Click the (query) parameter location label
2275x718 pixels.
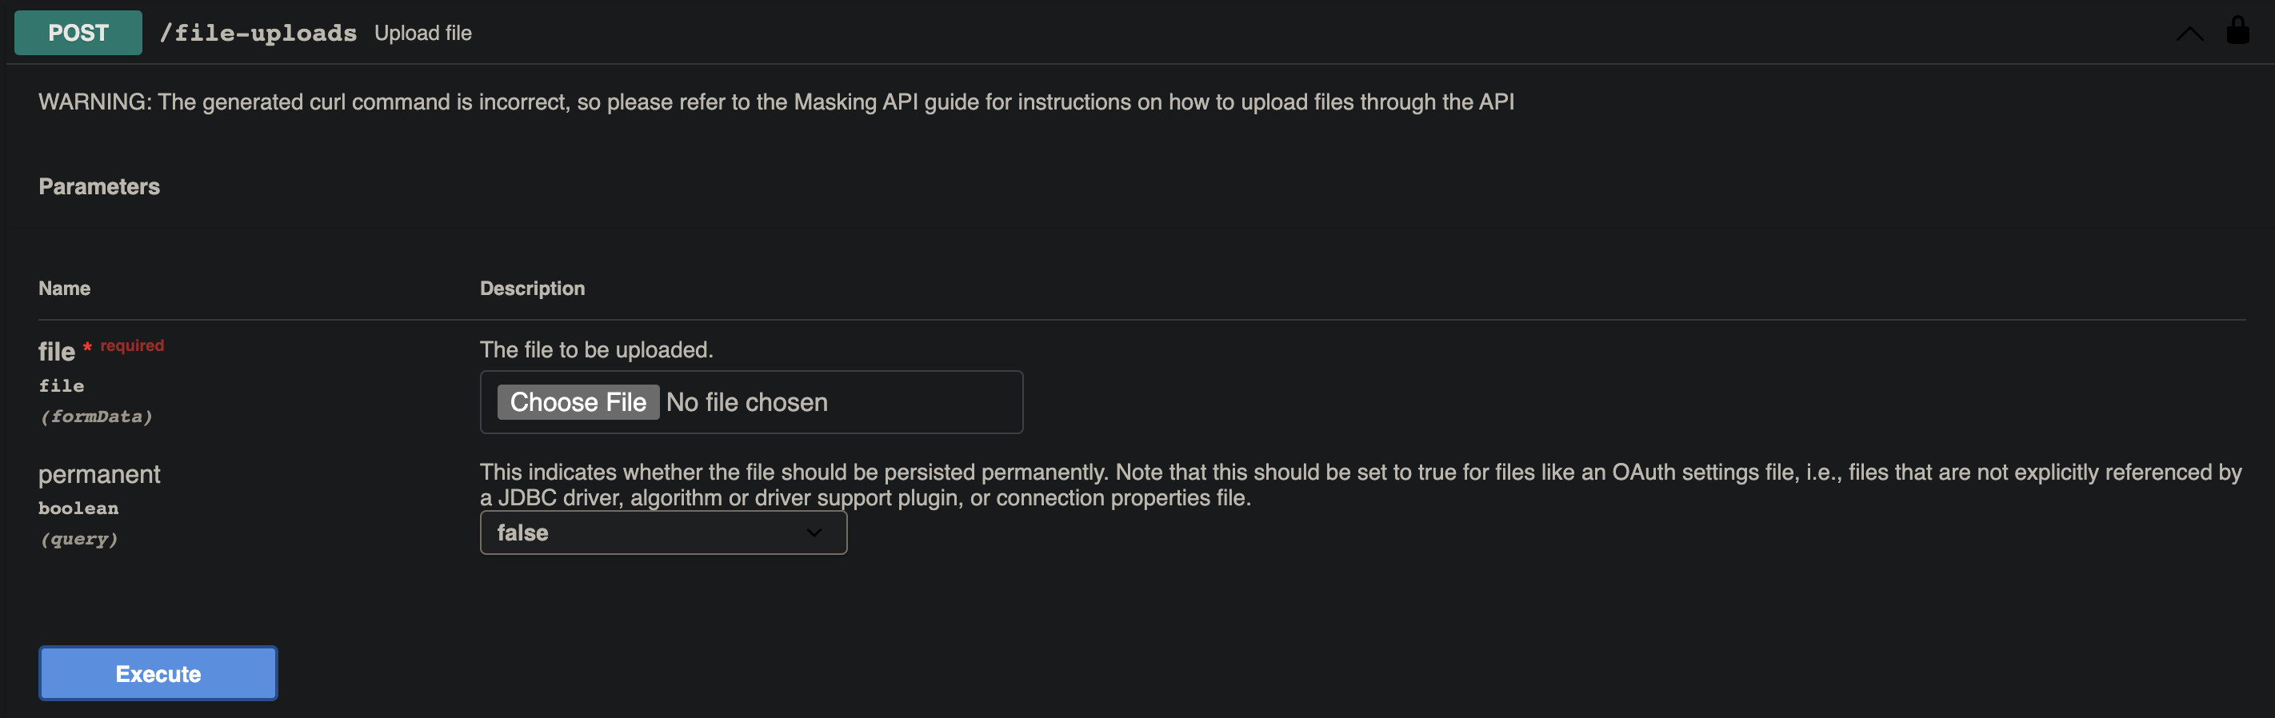point(78,539)
